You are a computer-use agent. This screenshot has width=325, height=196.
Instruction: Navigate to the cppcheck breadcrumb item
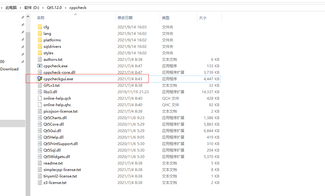point(78,8)
